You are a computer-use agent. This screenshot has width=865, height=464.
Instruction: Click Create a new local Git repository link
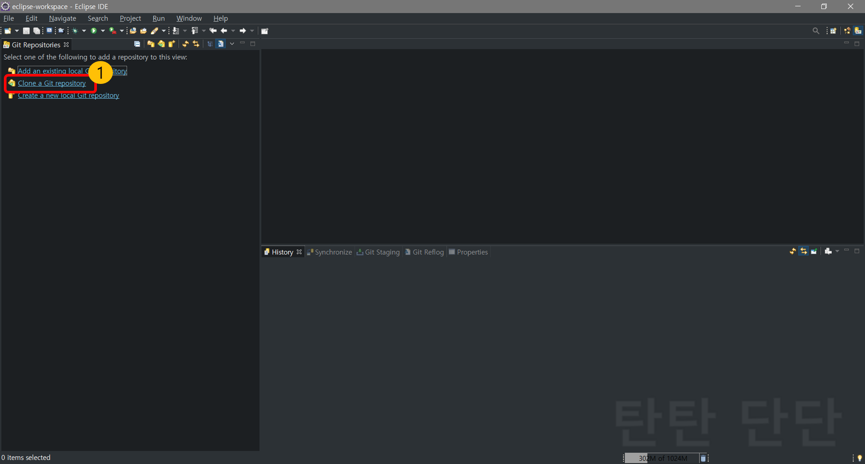pyautogui.click(x=68, y=96)
